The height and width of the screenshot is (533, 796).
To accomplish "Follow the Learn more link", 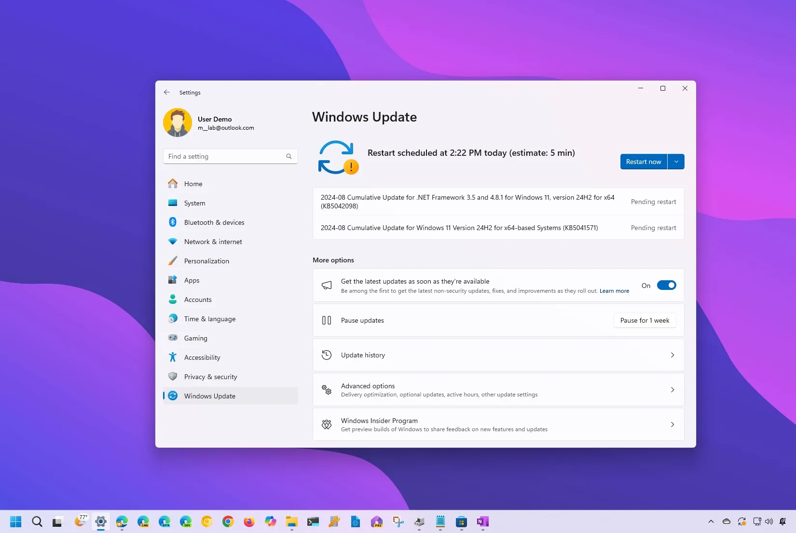I will pyautogui.click(x=614, y=291).
